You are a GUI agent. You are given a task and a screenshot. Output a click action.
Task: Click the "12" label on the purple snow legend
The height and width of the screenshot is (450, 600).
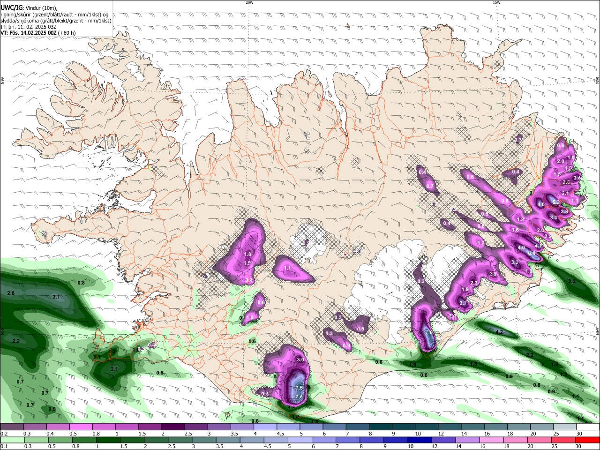coord(440,434)
